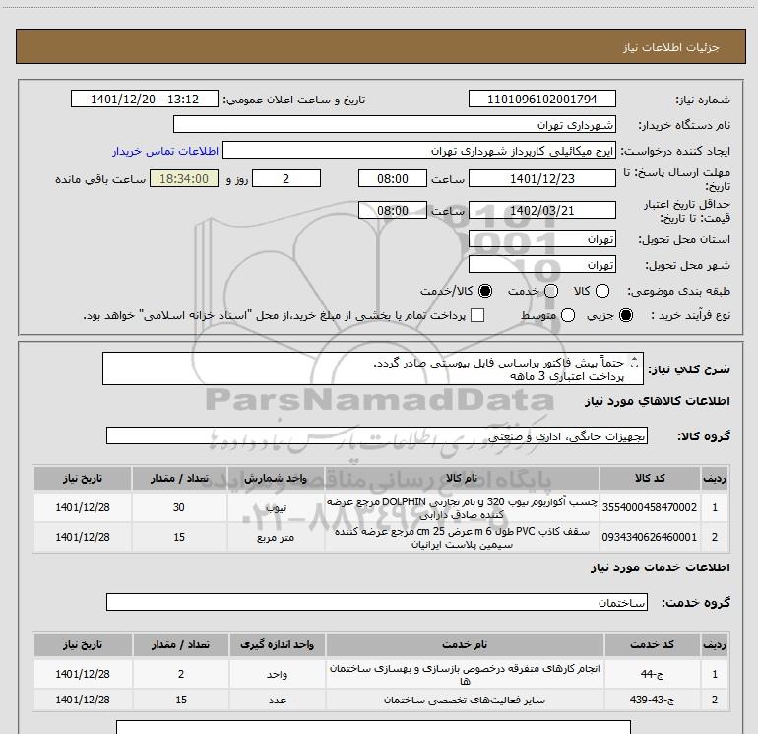Image resolution: width=758 pixels, height=734 pixels.
Task: Click the نام خدمت column header
Action: pos(465,644)
